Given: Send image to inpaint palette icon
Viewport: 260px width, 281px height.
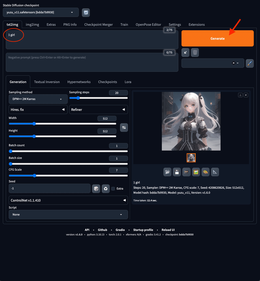Looking at the screenshot, I should 205,172.
